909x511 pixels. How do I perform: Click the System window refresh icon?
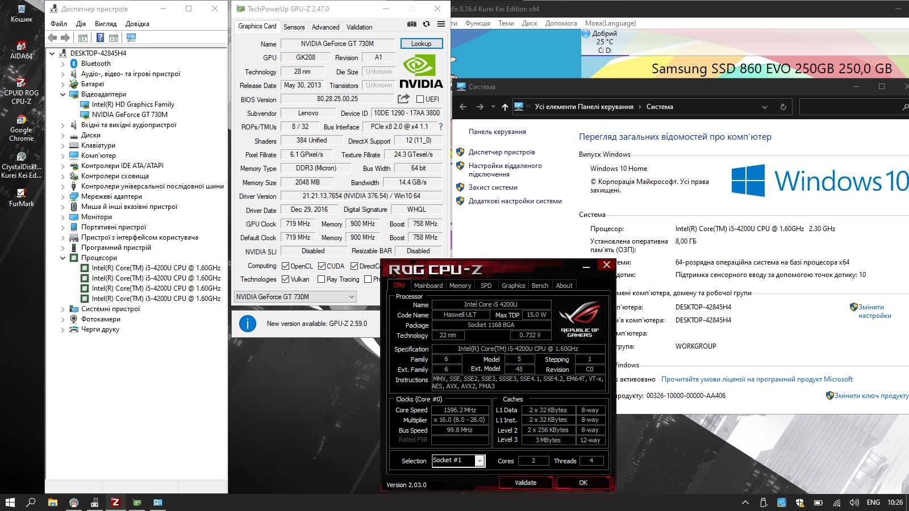click(783, 107)
